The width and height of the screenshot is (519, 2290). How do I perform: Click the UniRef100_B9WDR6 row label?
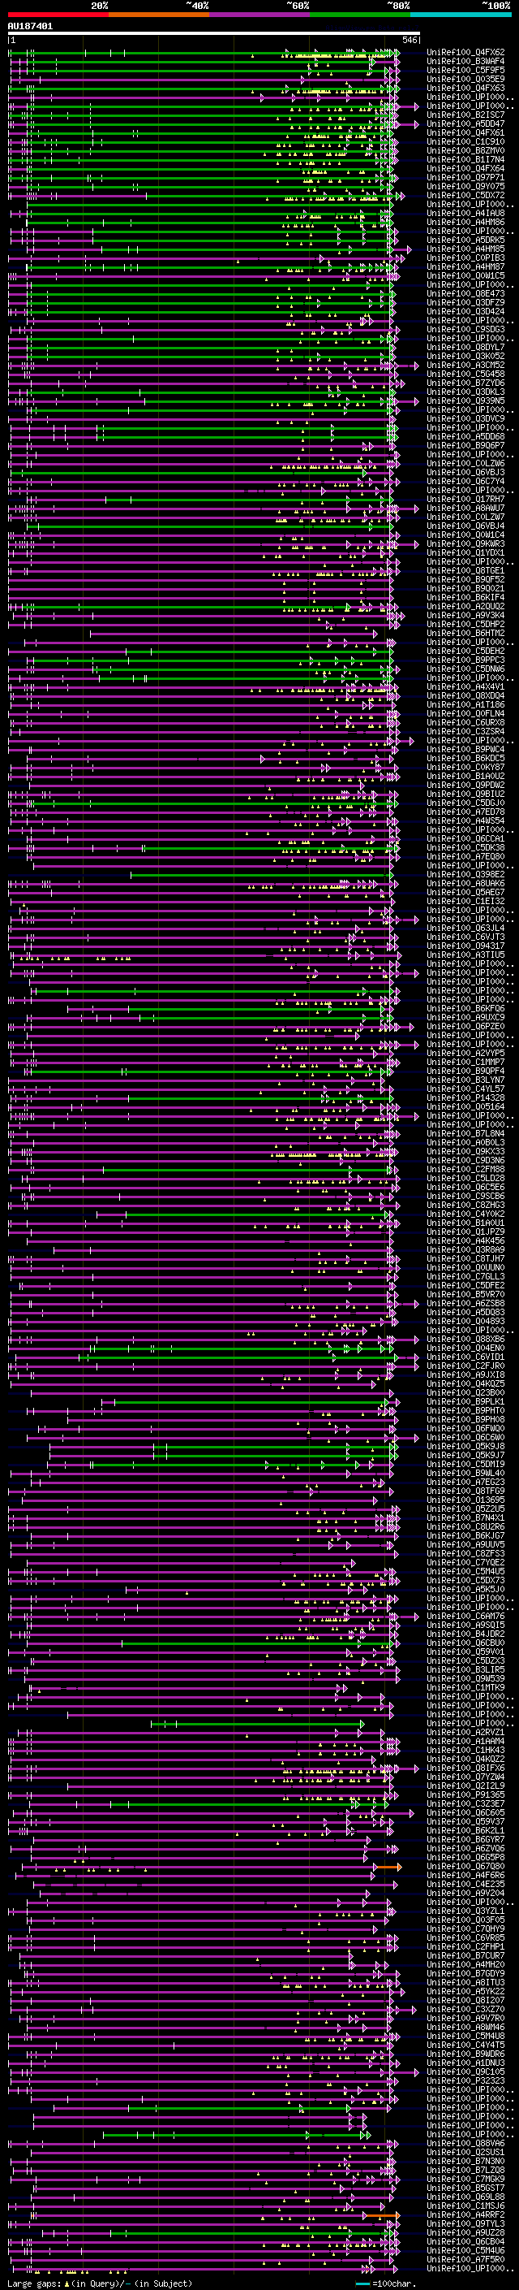pyautogui.click(x=465, y=2054)
